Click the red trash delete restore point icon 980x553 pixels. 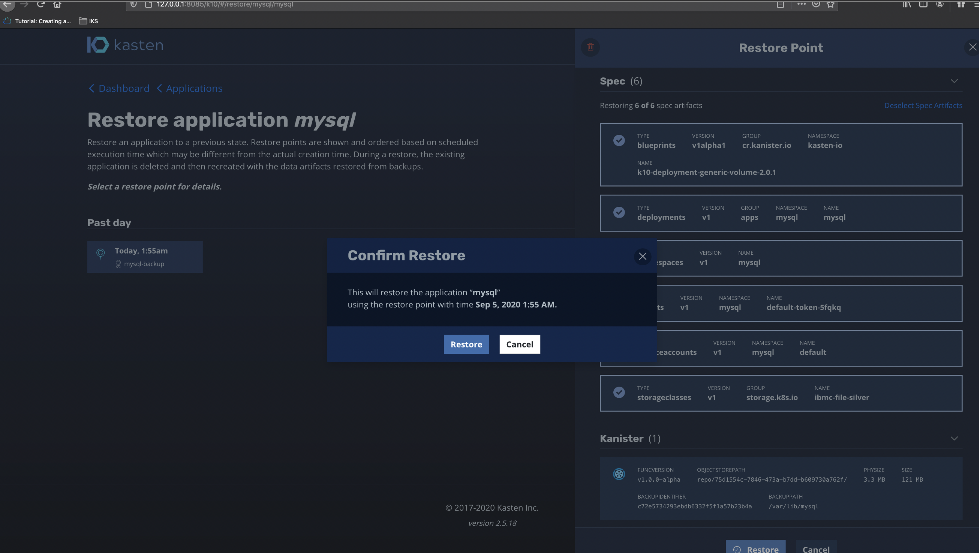point(590,47)
